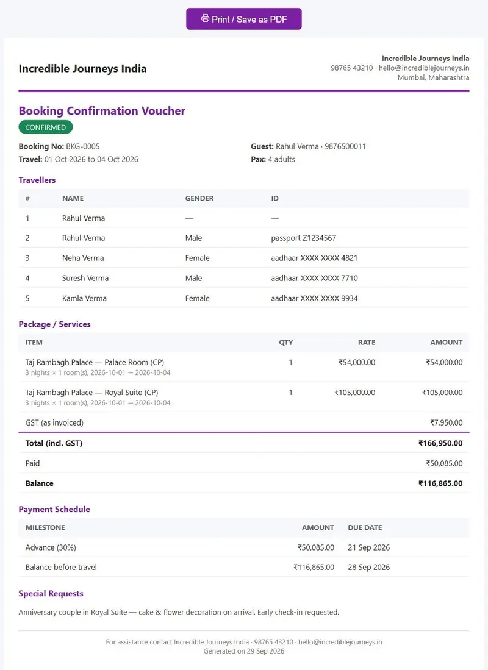
Task: Click the MILESTONE column header
Action: 45,527
